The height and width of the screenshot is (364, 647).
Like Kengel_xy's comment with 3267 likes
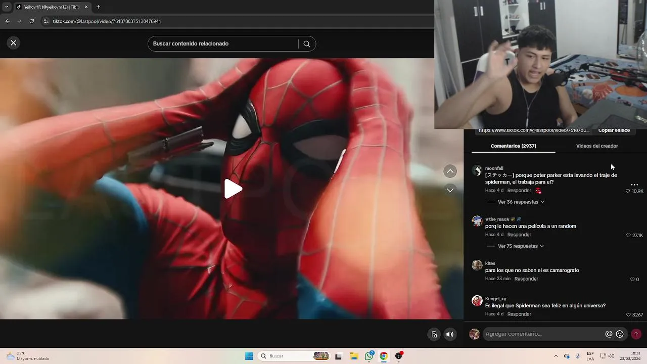pyautogui.click(x=628, y=315)
